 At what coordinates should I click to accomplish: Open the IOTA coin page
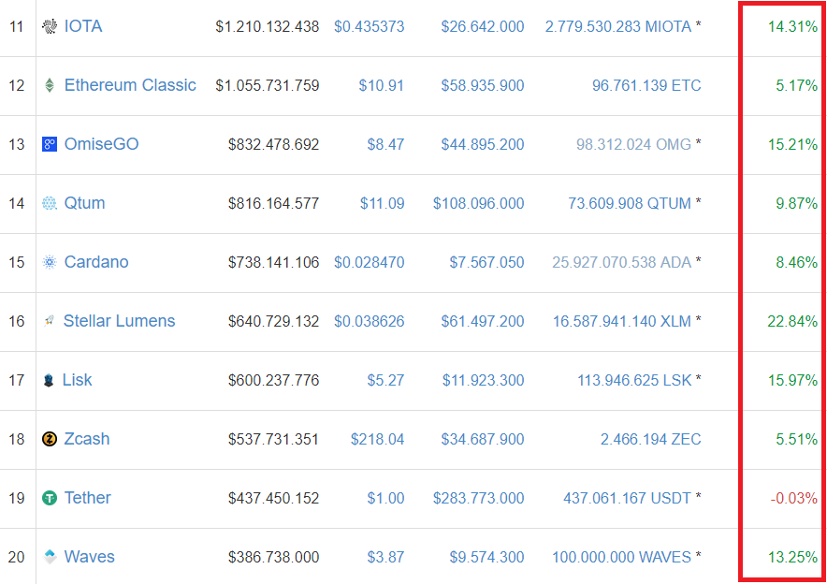point(83,26)
